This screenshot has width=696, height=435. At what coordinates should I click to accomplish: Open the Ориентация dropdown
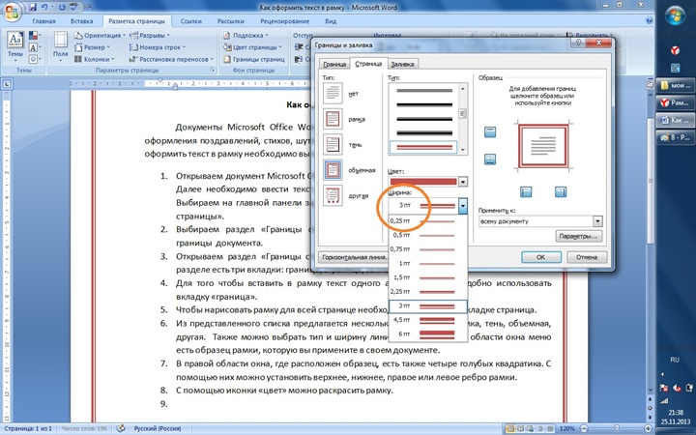coord(100,35)
